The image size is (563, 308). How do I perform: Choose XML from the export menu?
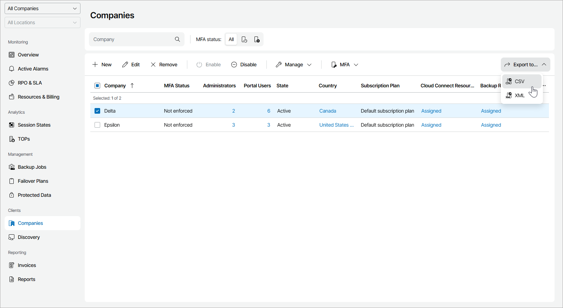click(x=519, y=95)
